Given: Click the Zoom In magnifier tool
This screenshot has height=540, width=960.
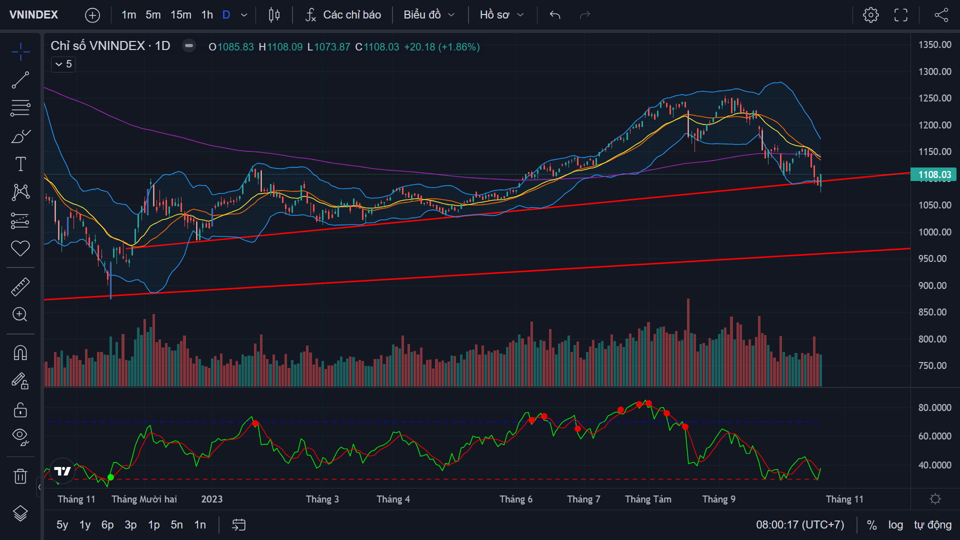Looking at the screenshot, I should click(x=20, y=314).
